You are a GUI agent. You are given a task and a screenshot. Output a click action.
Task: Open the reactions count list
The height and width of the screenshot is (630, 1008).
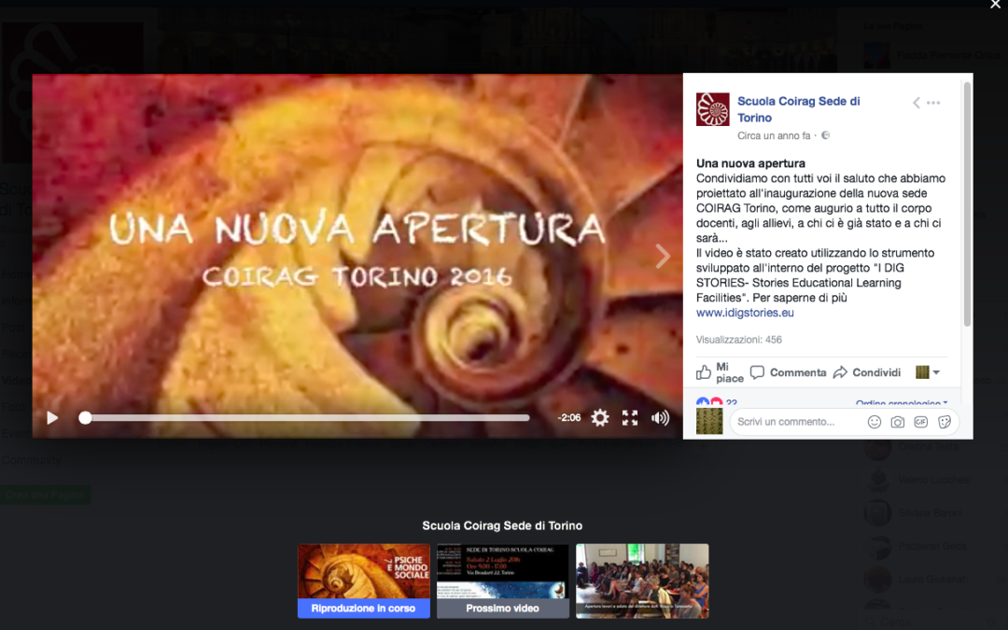pyautogui.click(x=717, y=402)
